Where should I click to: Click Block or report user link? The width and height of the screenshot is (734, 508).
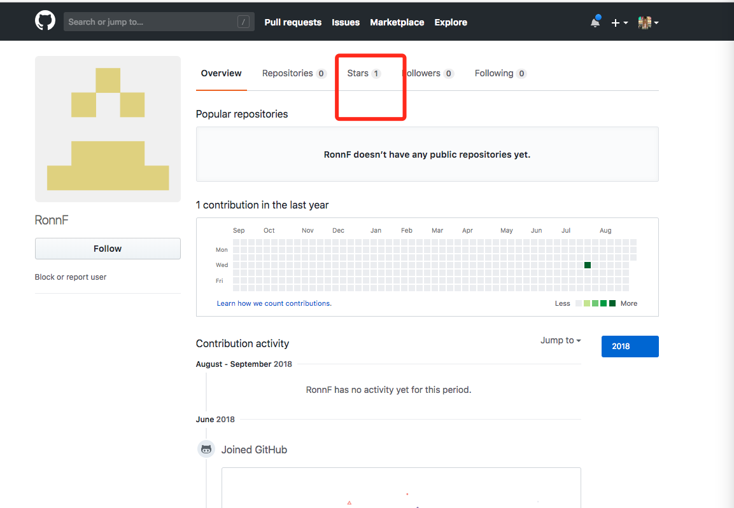click(x=71, y=277)
